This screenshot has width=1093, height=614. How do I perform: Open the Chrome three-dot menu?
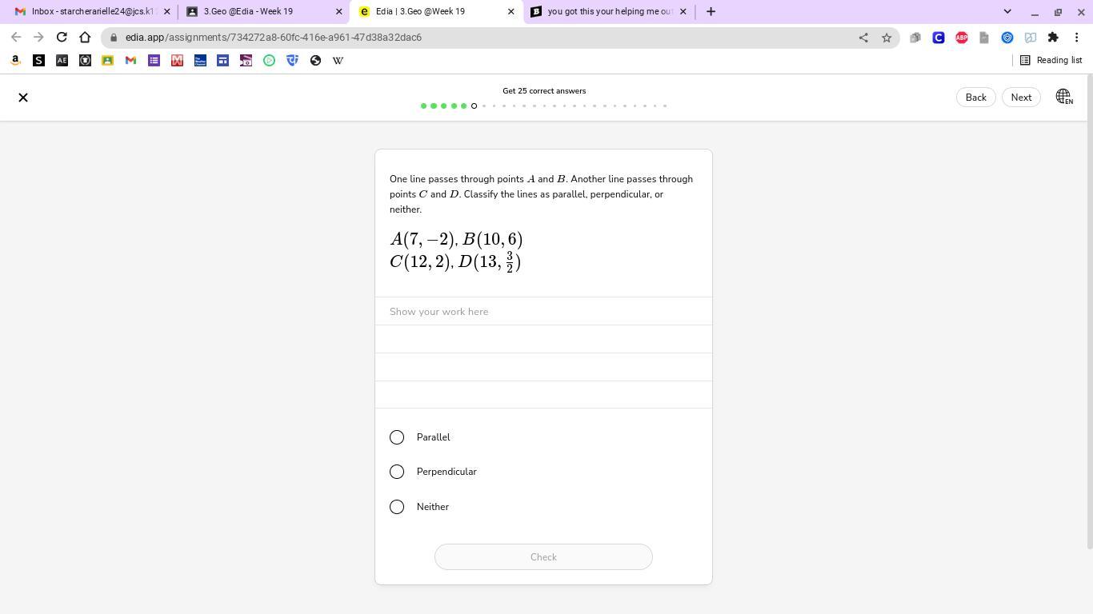pos(1077,38)
